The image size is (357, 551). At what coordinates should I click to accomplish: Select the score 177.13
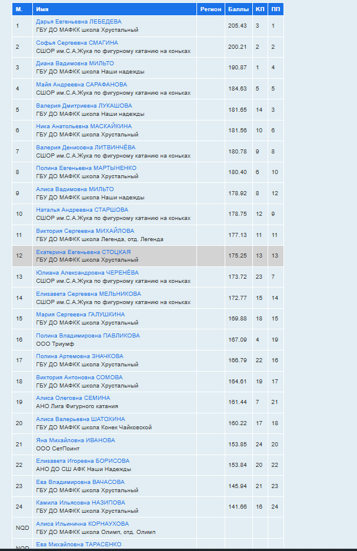[238, 235]
